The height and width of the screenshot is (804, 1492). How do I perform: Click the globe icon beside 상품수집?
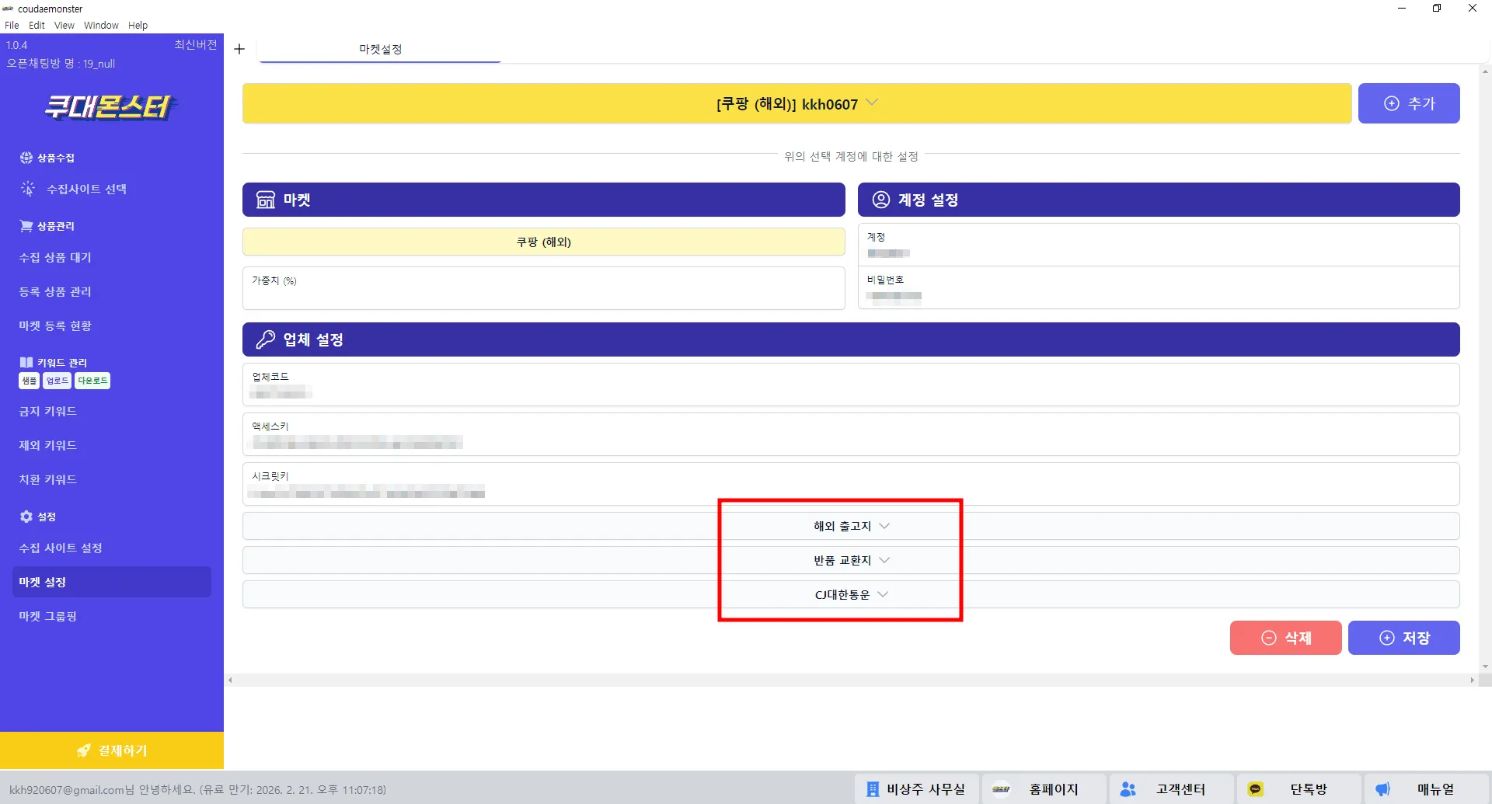[26, 158]
